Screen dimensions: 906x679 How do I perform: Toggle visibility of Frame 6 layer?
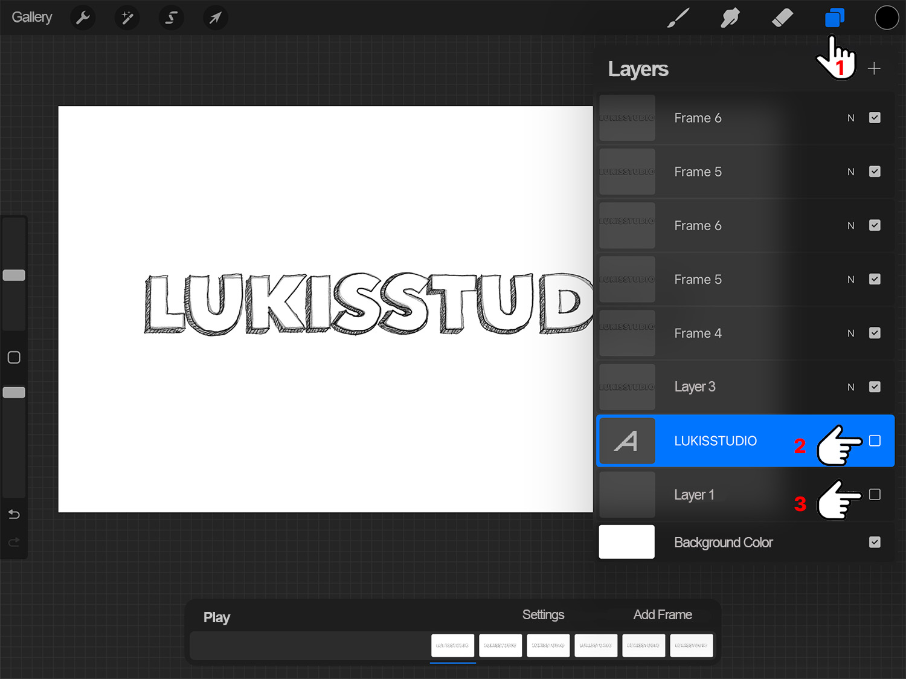875,117
